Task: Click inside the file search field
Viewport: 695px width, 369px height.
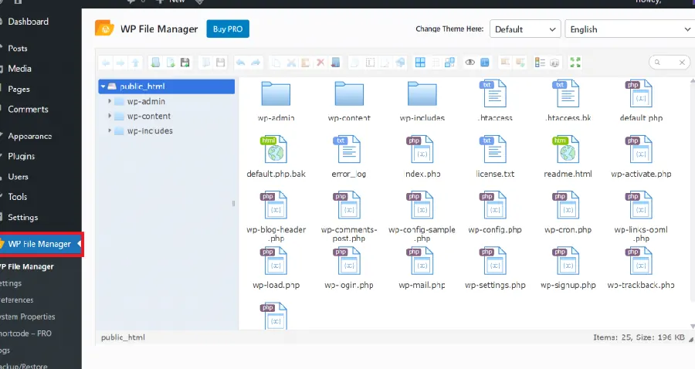Action: [x=670, y=63]
